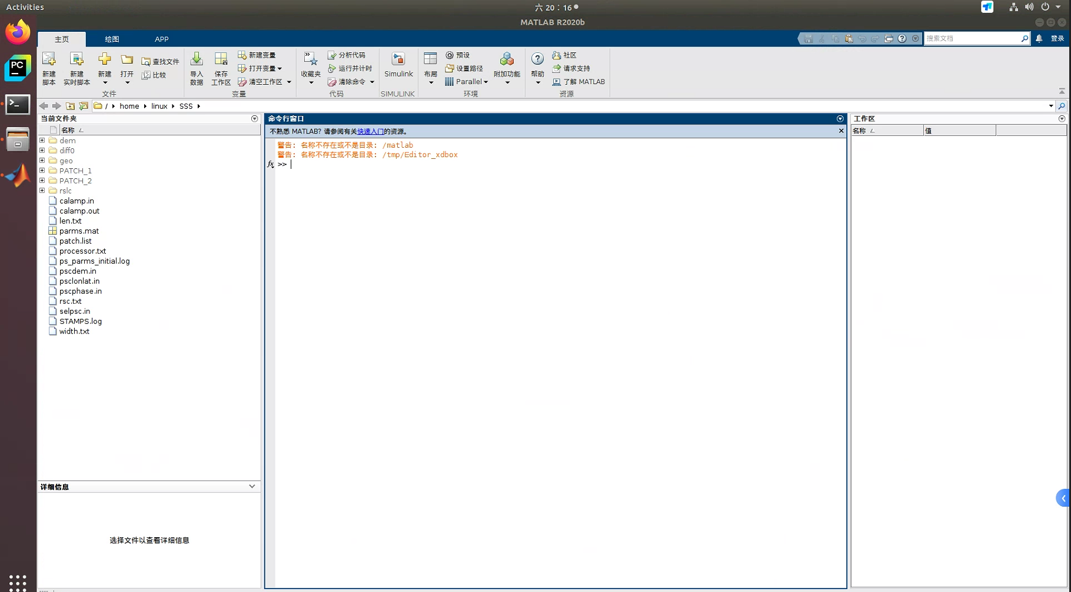The height and width of the screenshot is (592, 1071).
Task: Click Request Support (请求支持)
Action: click(571, 68)
